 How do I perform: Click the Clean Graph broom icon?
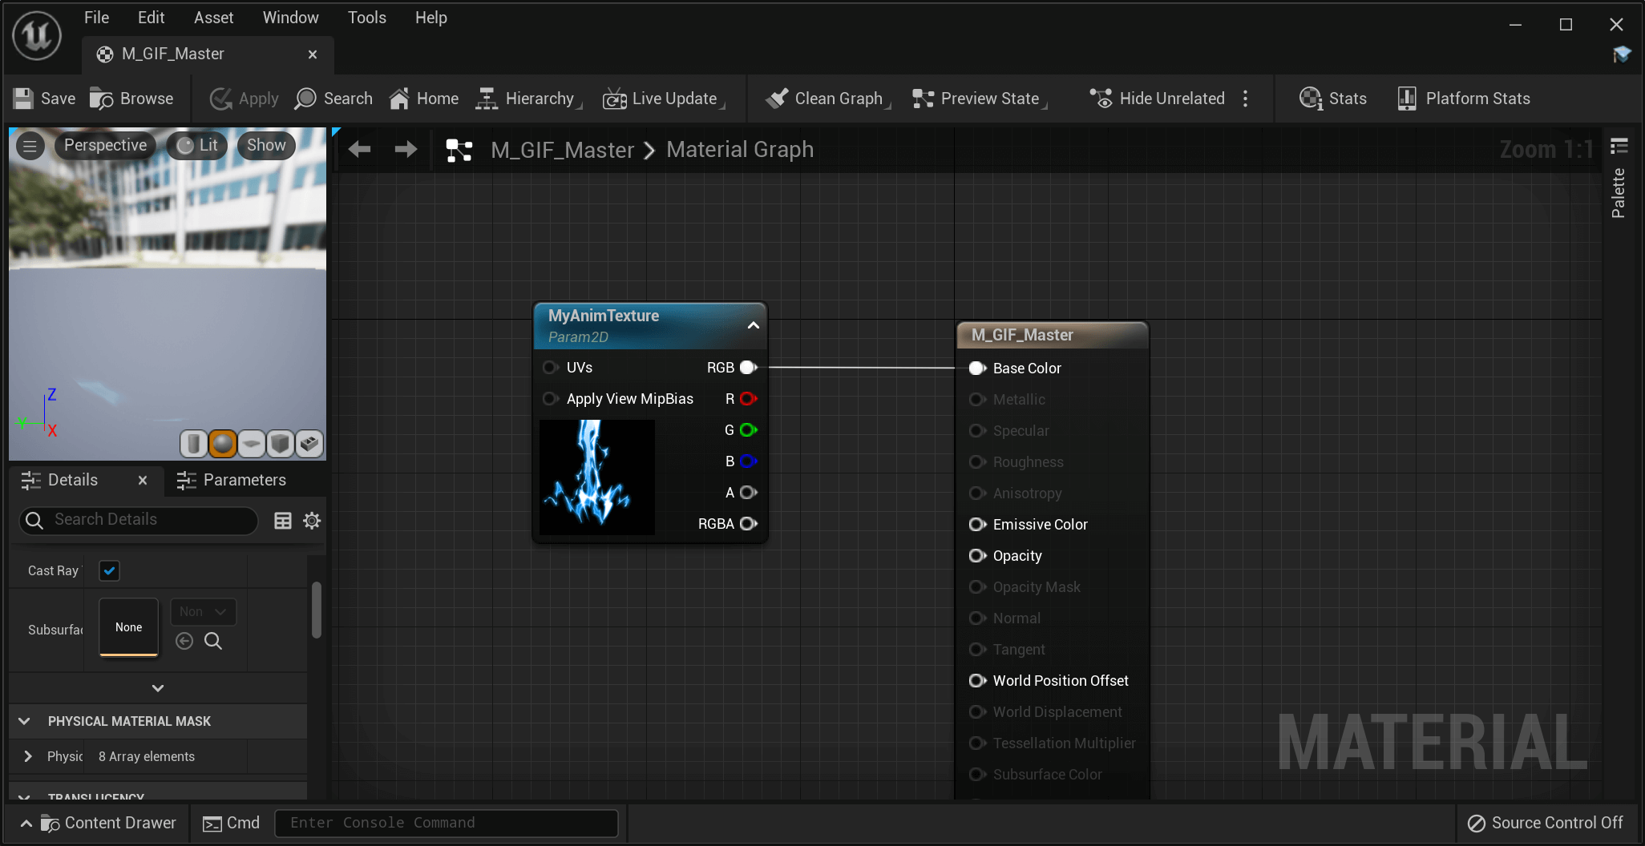[777, 99]
